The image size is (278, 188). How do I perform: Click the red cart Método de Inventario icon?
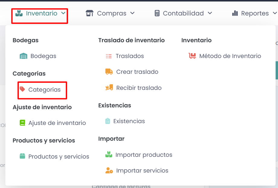[x=192, y=56]
